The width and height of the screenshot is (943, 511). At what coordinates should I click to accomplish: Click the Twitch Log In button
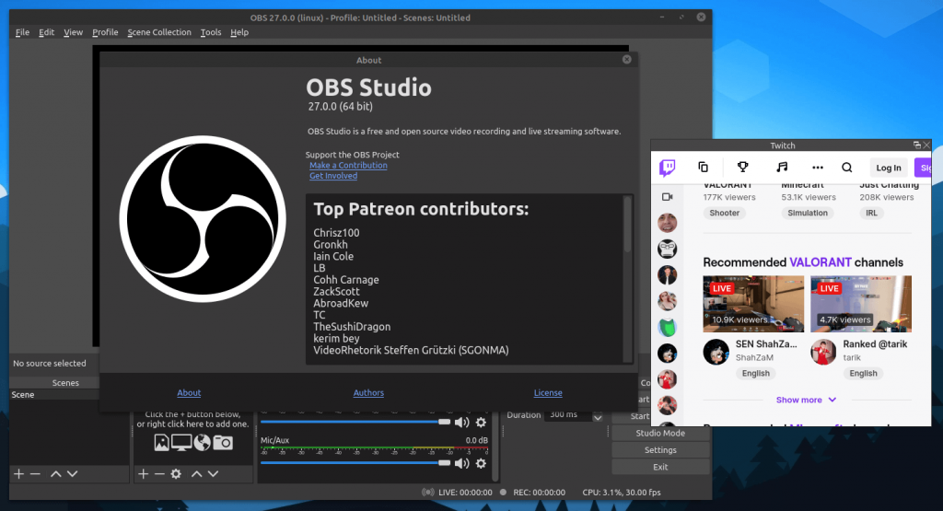[x=889, y=168]
